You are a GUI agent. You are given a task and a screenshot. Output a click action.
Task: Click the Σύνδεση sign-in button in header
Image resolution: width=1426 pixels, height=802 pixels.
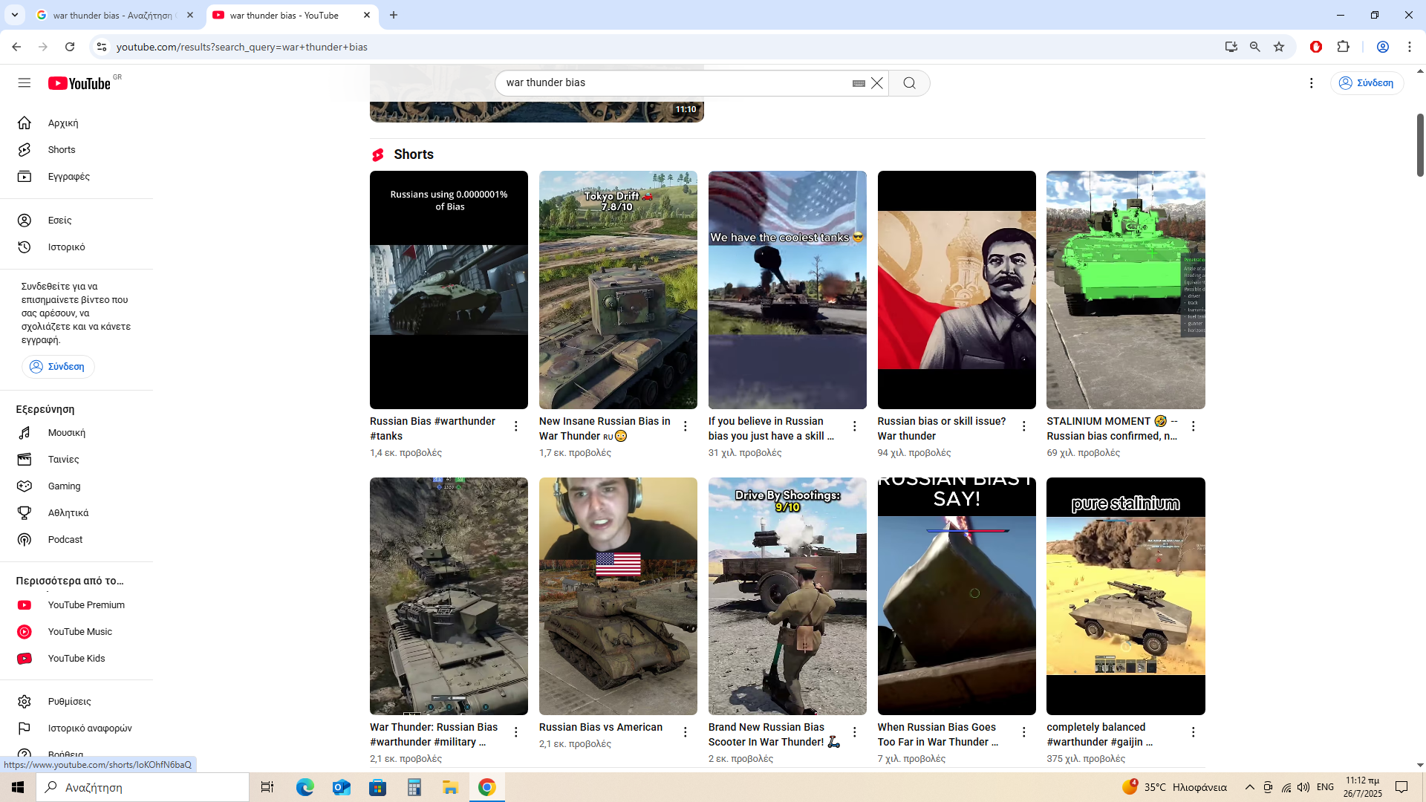[x=1367, y=83]
